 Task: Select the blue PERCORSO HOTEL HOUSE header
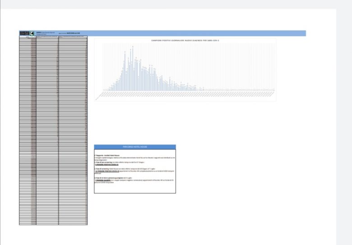pos(135,147)
